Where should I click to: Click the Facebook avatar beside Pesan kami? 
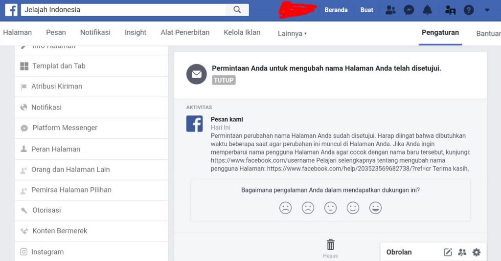[195, 124]
